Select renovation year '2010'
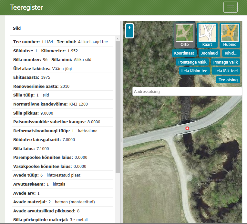 point(65,86)
